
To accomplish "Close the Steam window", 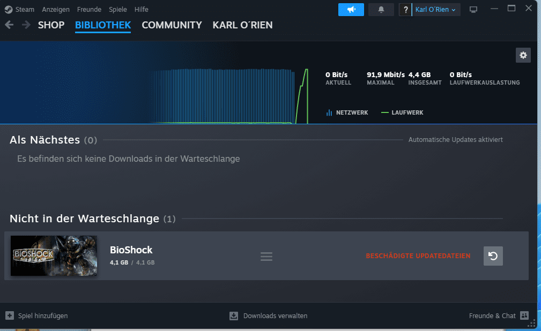I will coord(529,8).
